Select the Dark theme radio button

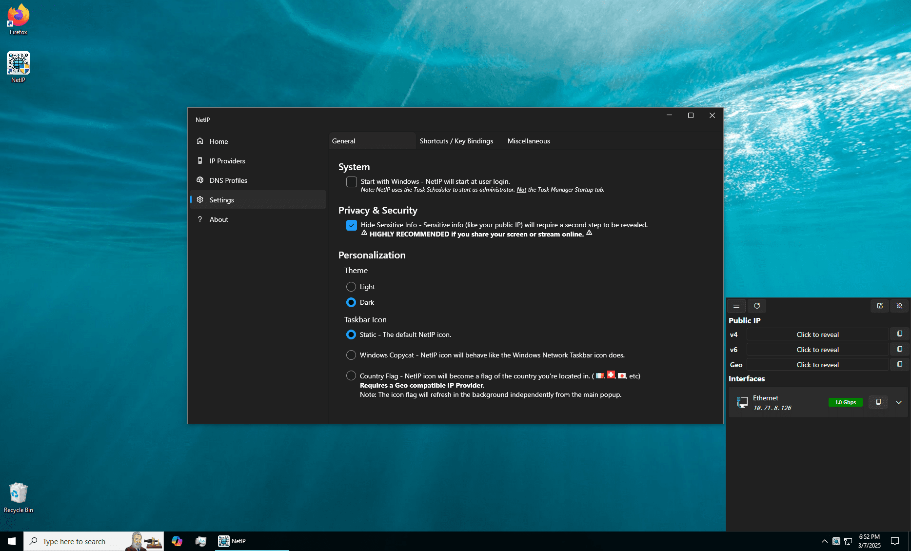[x=351, y=302]
